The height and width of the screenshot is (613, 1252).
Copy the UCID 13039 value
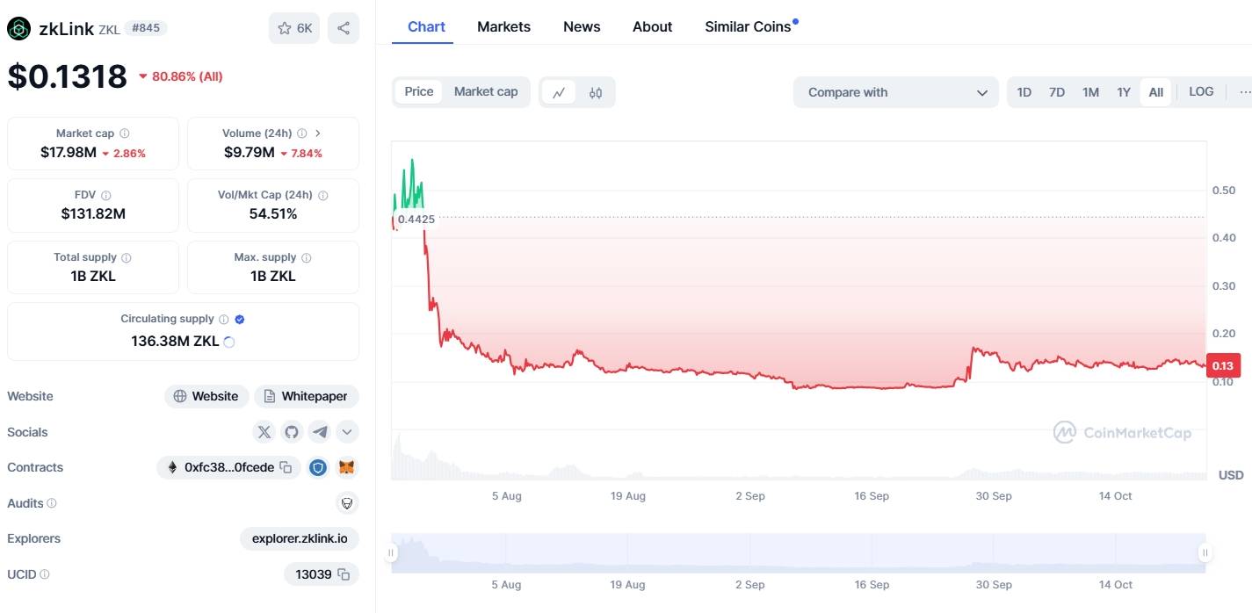344,574
